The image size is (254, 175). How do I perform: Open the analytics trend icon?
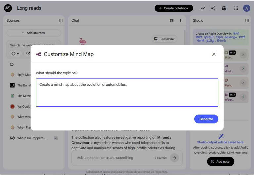tap(203, 8)
